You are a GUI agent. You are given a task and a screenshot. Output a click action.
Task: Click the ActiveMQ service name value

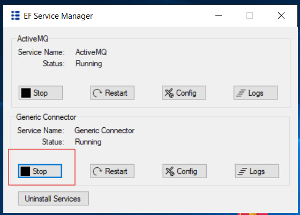91,52
